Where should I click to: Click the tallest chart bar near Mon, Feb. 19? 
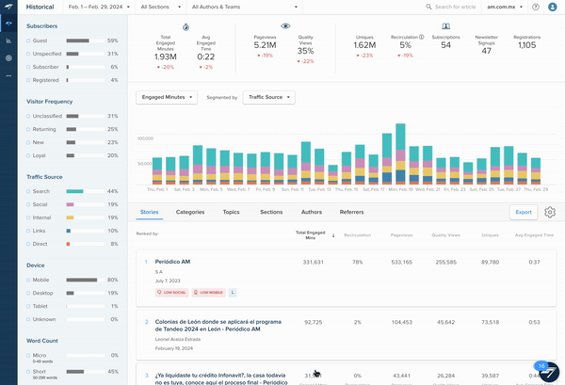pyautogui.click(x=400, y=153)
